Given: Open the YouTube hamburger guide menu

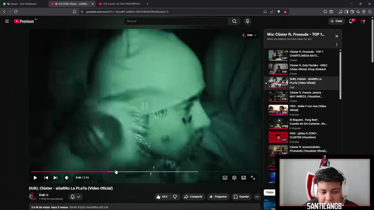Looking at the screenshot, I should 7,21.
